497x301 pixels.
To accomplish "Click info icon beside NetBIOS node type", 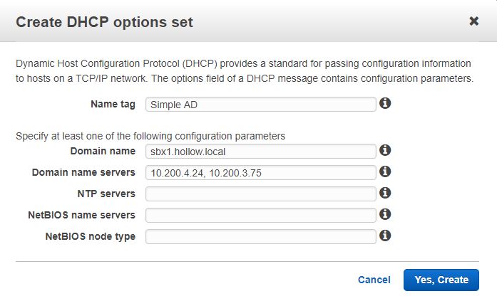I will pos(385,236).
